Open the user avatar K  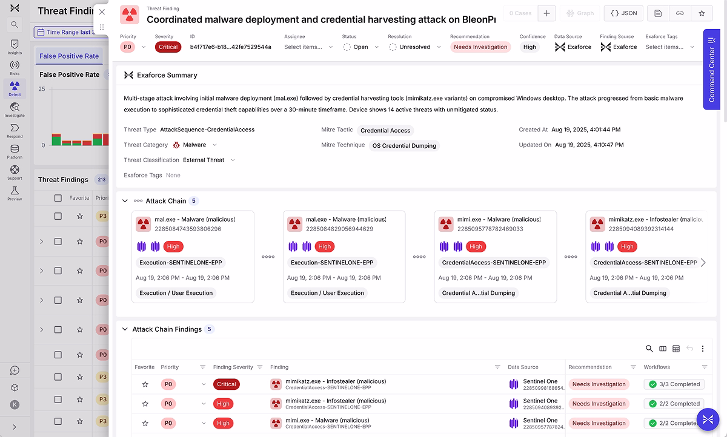(x=15, y=405)
